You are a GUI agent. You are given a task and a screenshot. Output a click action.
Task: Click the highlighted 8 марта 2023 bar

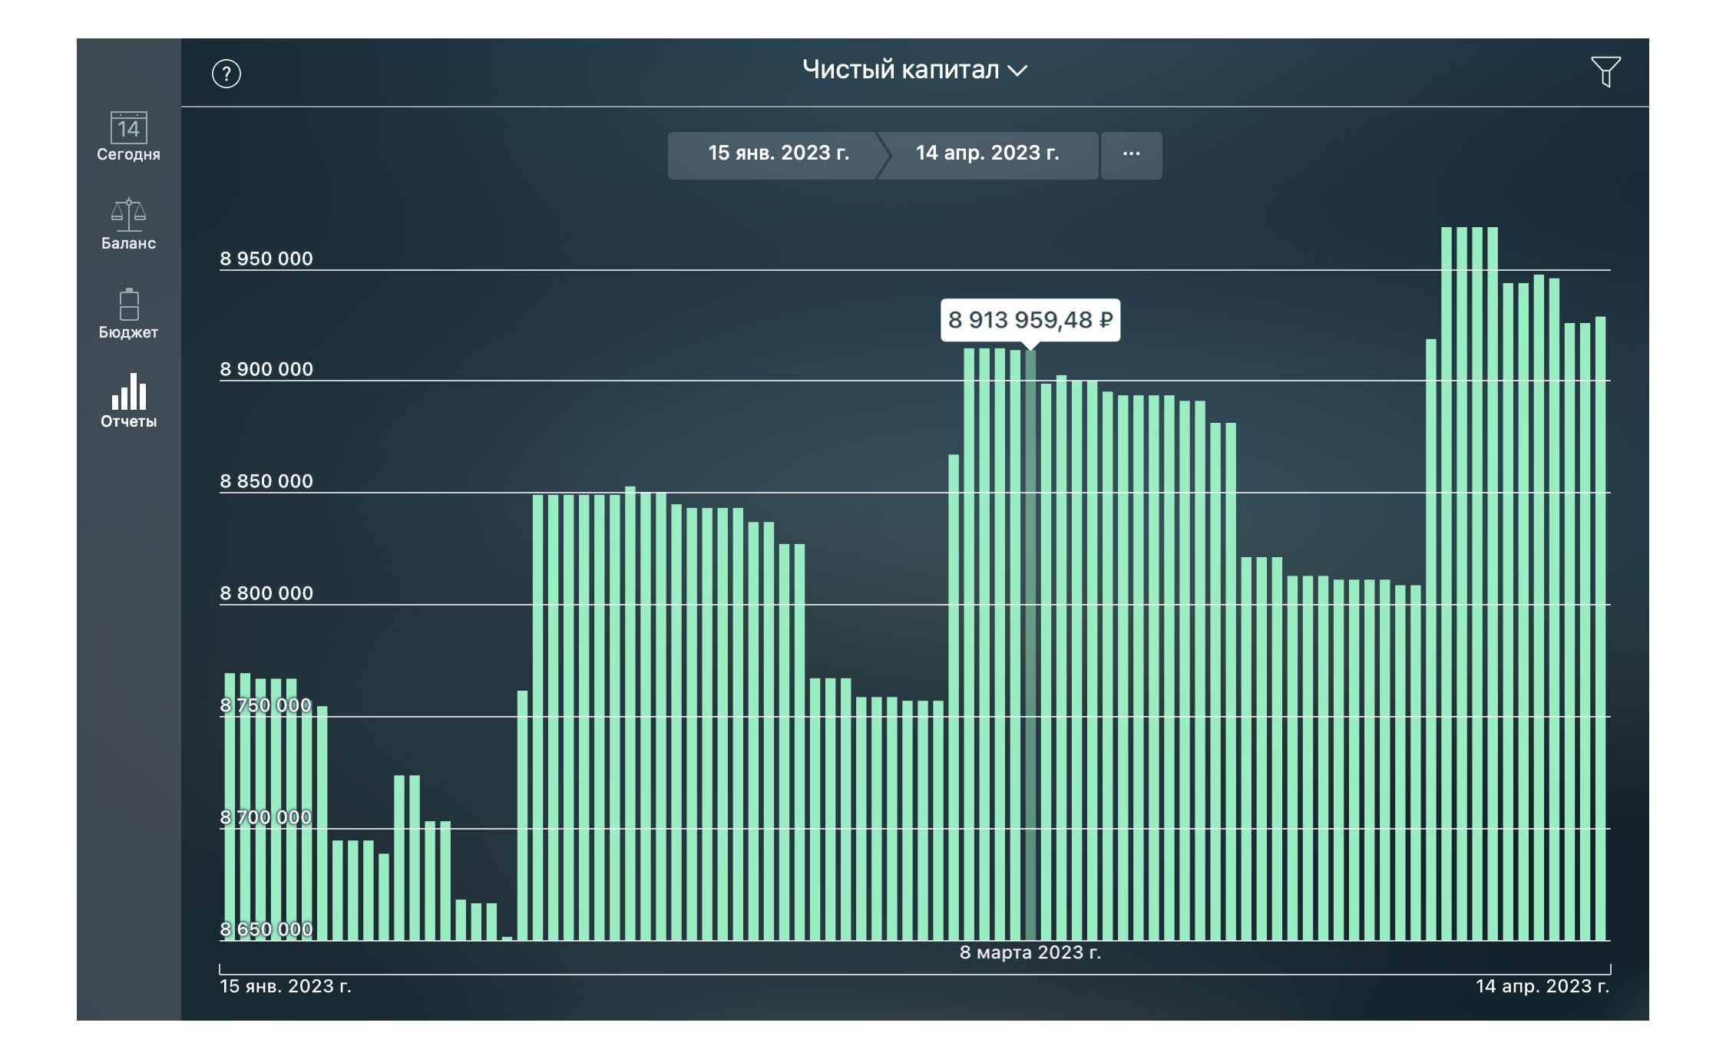(x=1030, y=645)
